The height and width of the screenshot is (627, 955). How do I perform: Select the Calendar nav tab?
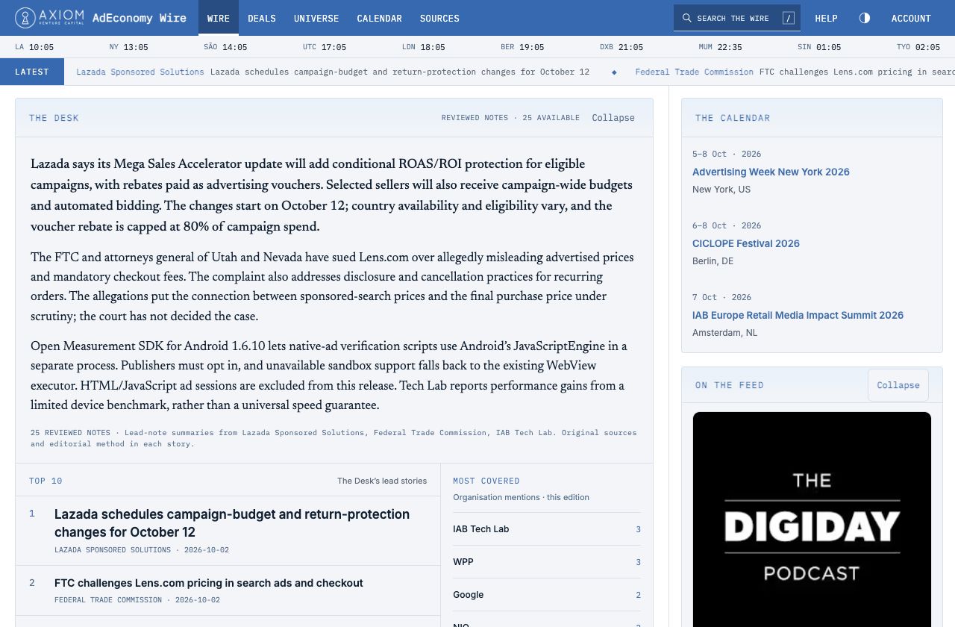pos(379,18)
